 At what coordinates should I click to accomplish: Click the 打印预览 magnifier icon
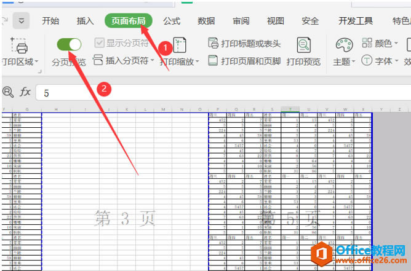point(304,45)
